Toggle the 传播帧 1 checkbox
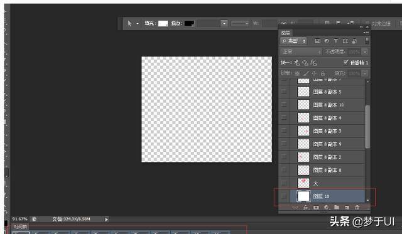The width and height of the screenshot is (402, 234). point(345,62)
